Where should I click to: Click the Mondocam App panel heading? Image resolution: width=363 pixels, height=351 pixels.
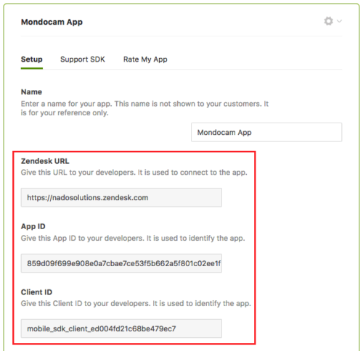tap(52, 22)
